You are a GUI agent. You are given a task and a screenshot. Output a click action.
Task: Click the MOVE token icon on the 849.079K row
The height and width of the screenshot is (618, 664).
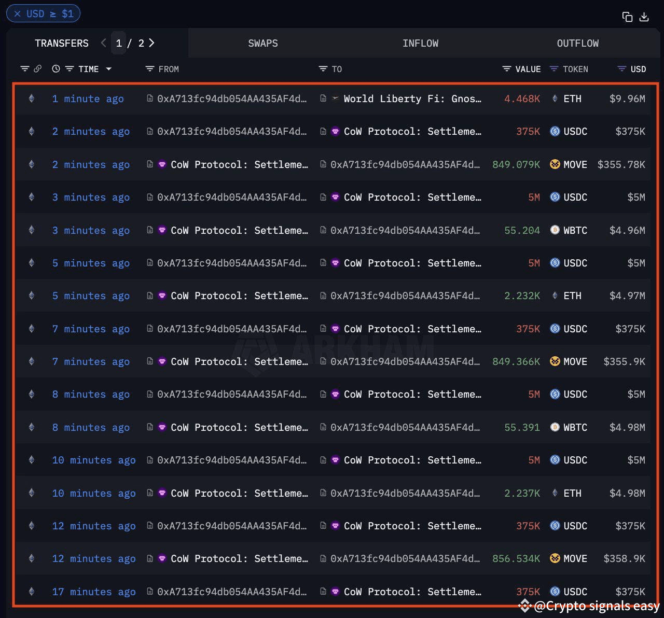tap(554, 164)
